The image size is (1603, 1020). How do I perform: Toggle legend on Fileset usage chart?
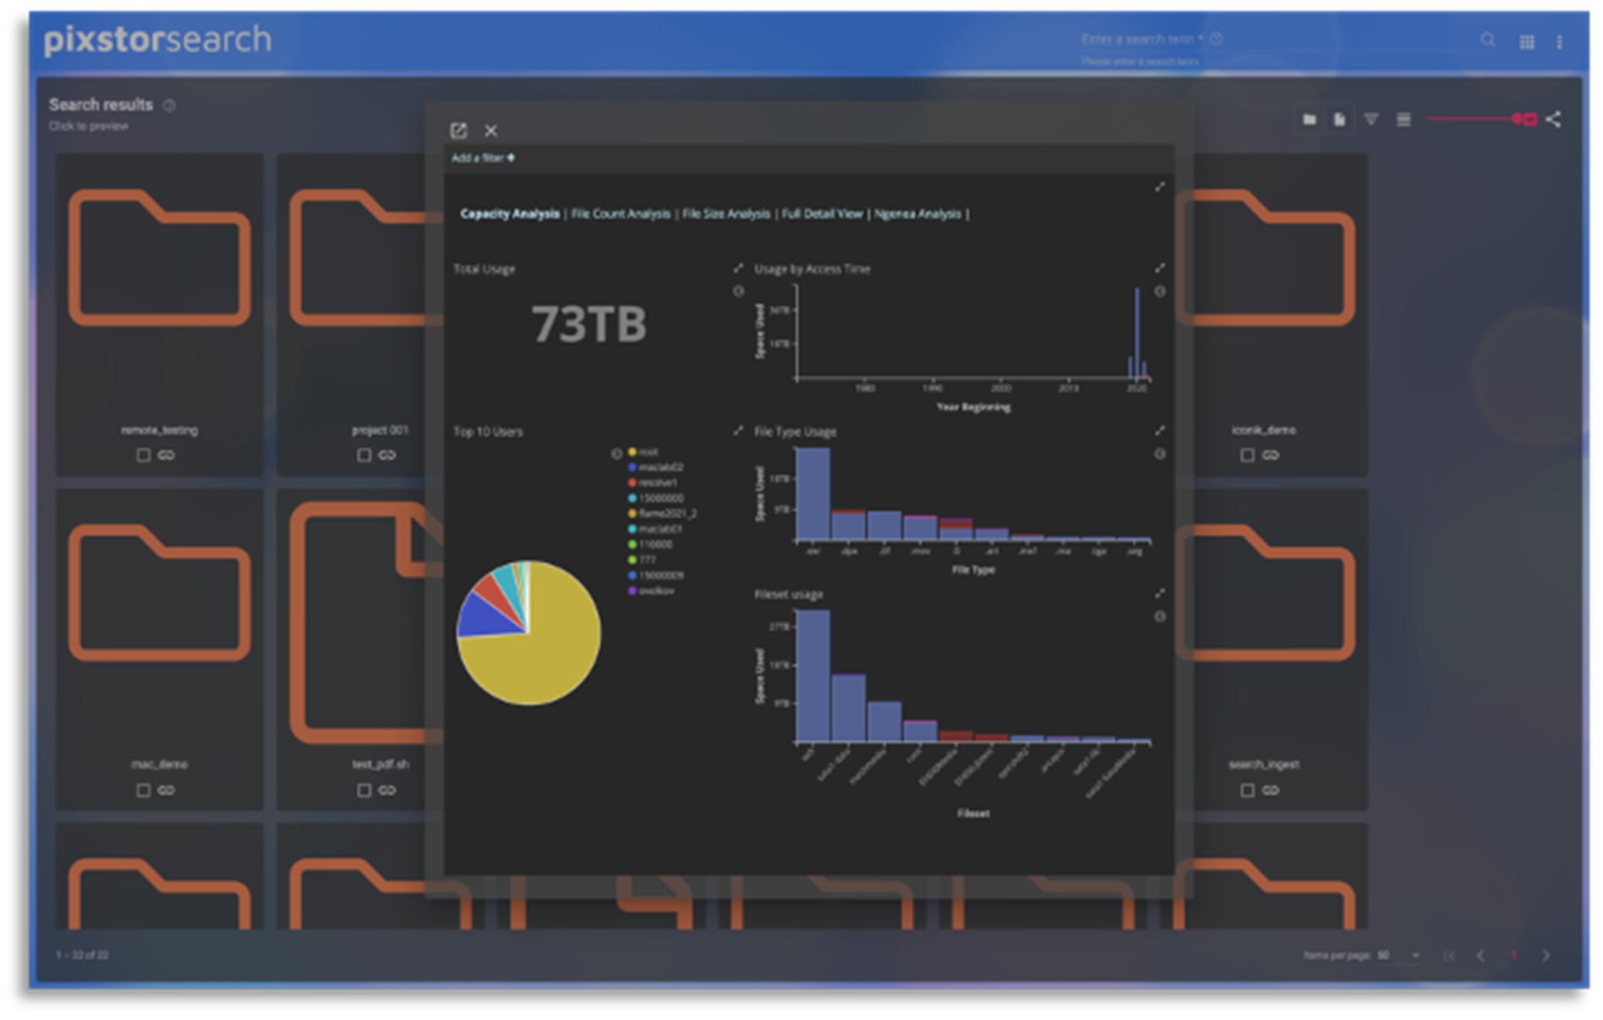[1159, 616]
